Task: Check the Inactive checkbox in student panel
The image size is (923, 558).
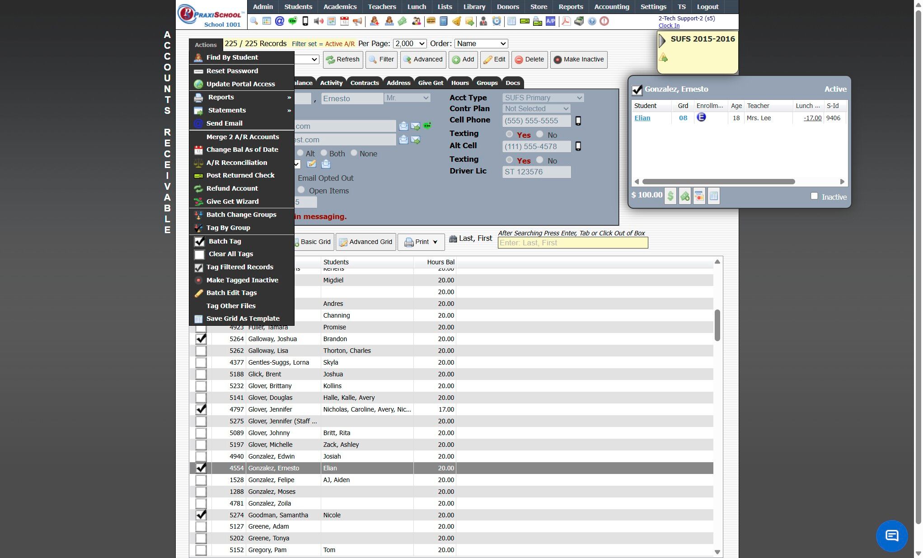Action: coord(814,196)
